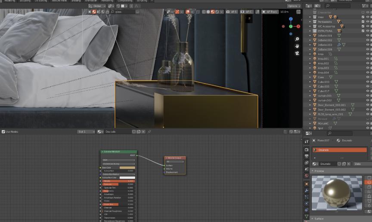Expand the ESTRUTURA collection
This screenshot has height=222, width=372.
[x=310, y=31]
